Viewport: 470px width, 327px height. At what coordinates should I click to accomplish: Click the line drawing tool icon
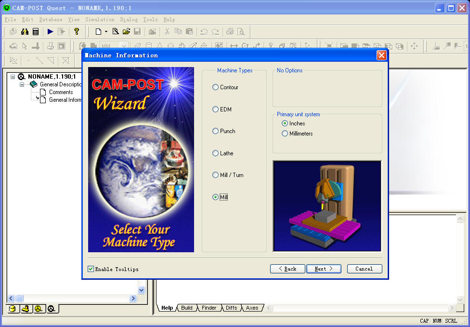coord(39,61)
